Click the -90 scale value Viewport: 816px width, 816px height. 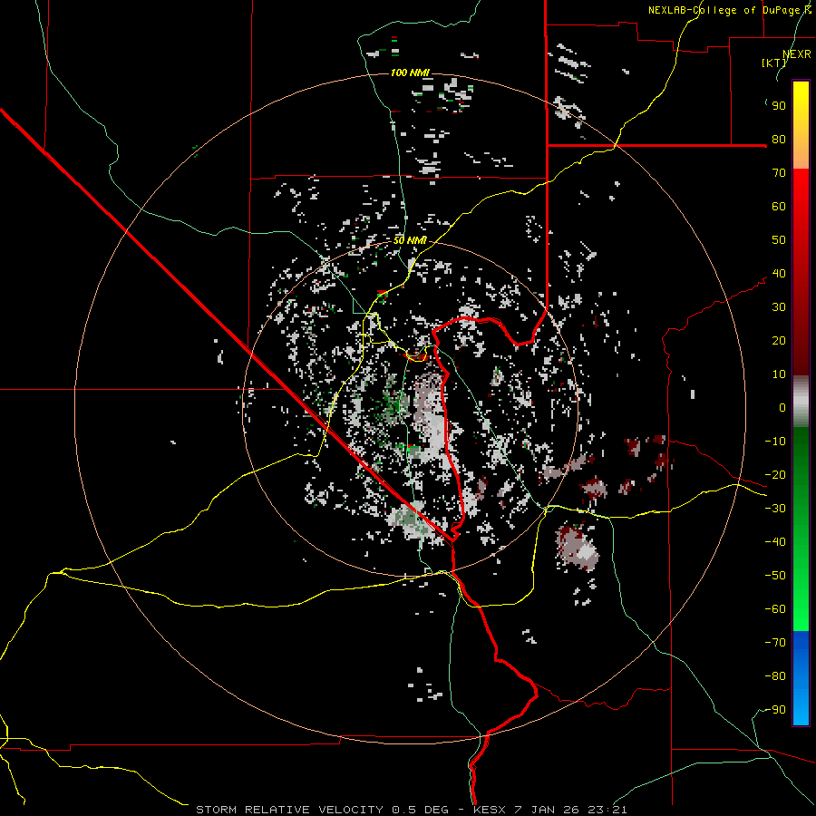point(775,710)
